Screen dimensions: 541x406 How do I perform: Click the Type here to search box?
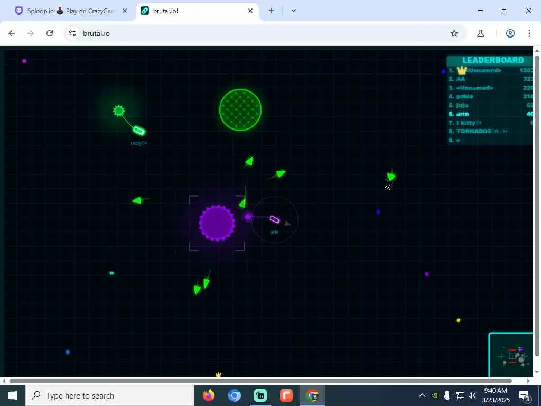[x=110, y=395]
